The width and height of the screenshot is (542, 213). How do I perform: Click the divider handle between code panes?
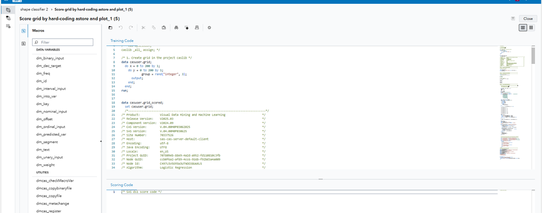[x=321, y=179]
